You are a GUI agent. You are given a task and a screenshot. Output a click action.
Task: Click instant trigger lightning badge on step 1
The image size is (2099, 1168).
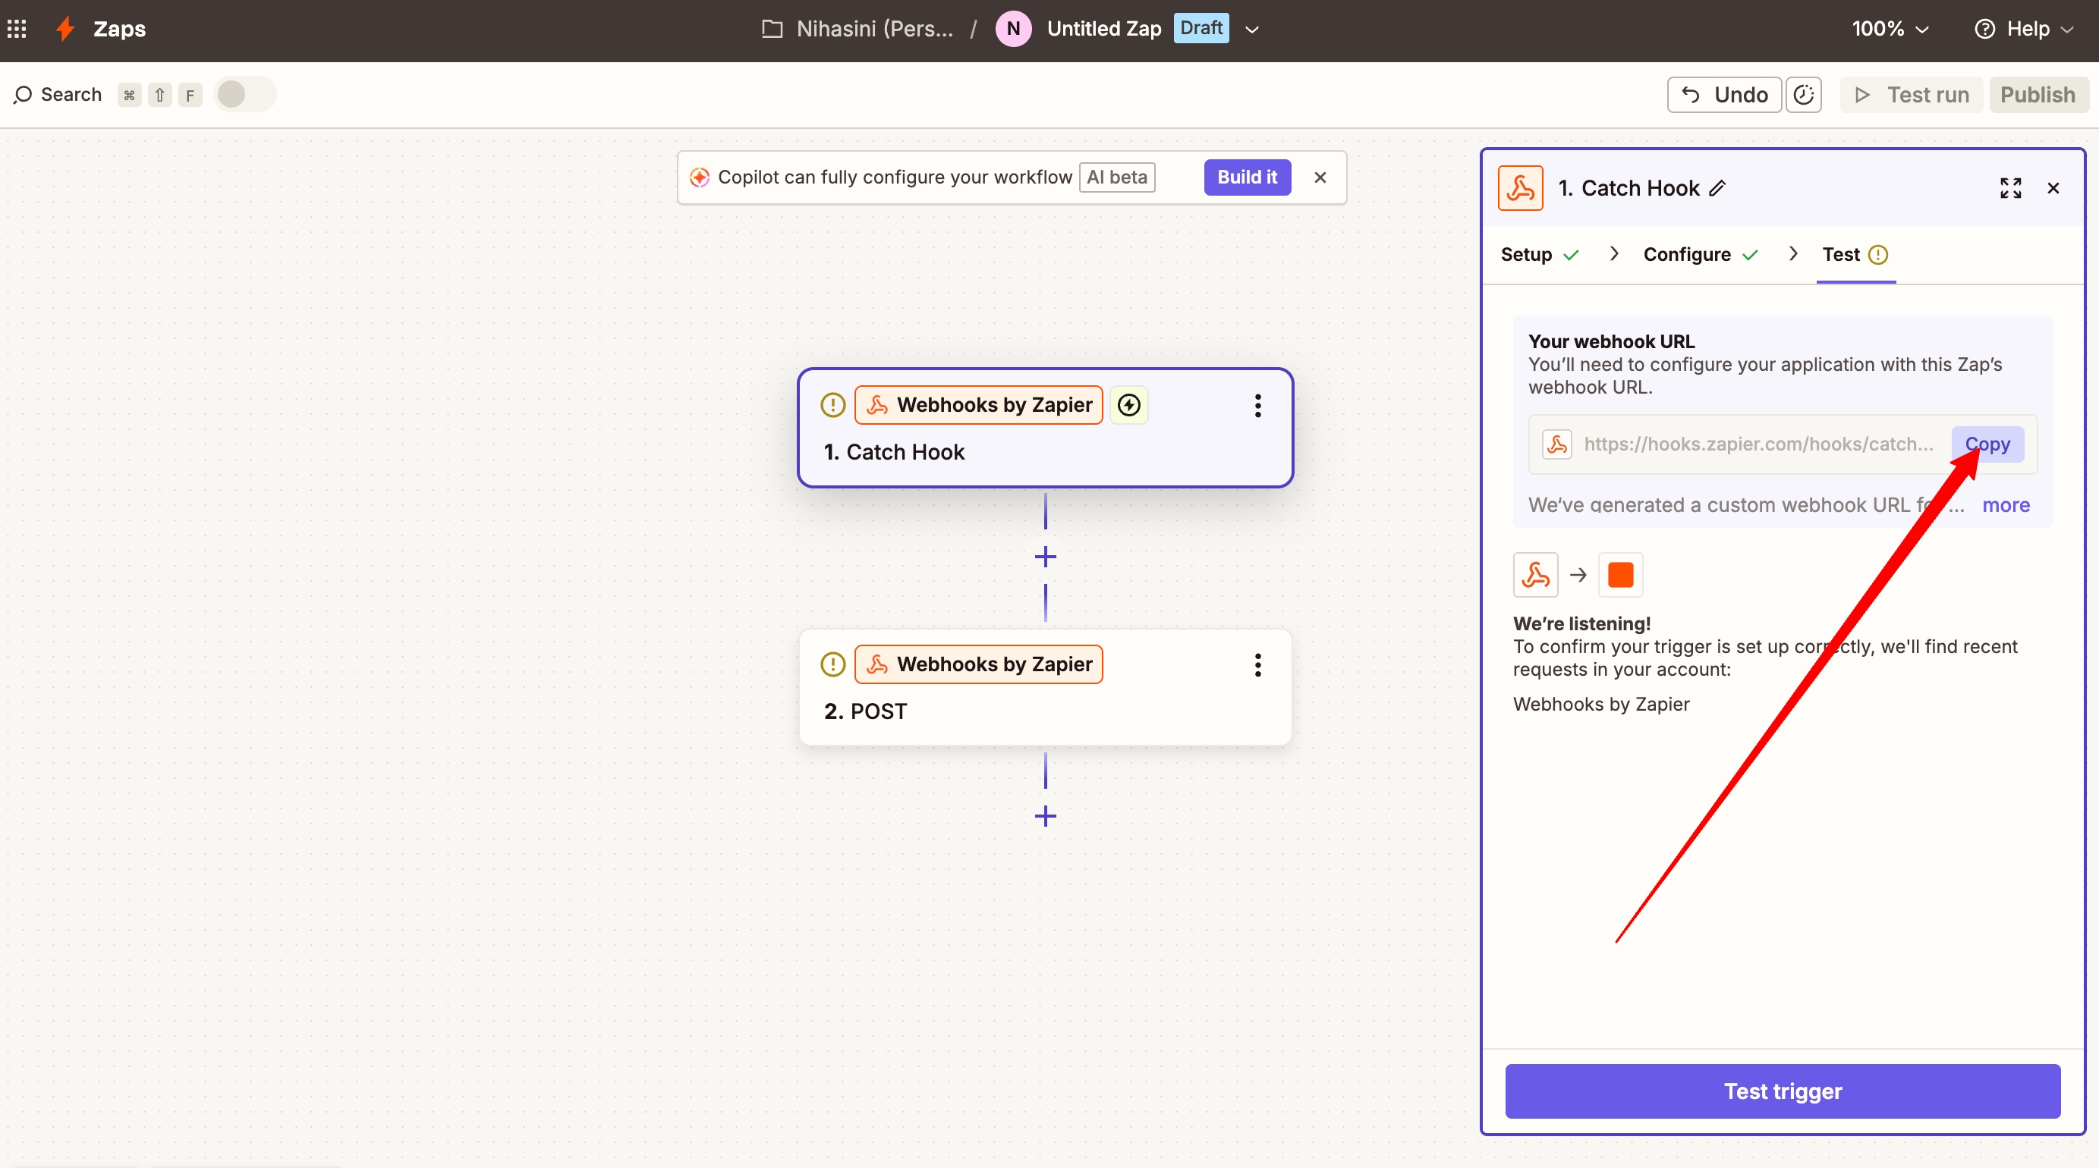pos(1128,405)
